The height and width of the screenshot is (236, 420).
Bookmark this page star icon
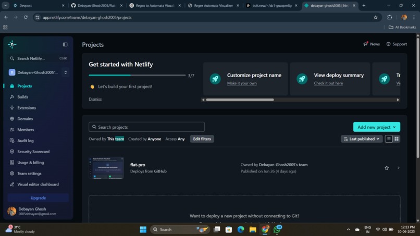click(x=376, y=17)
